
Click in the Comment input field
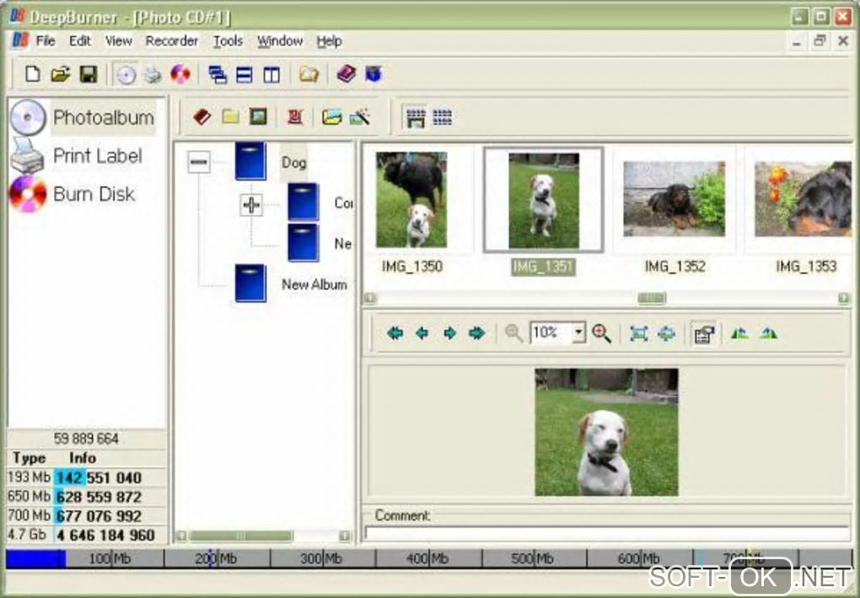606,533
